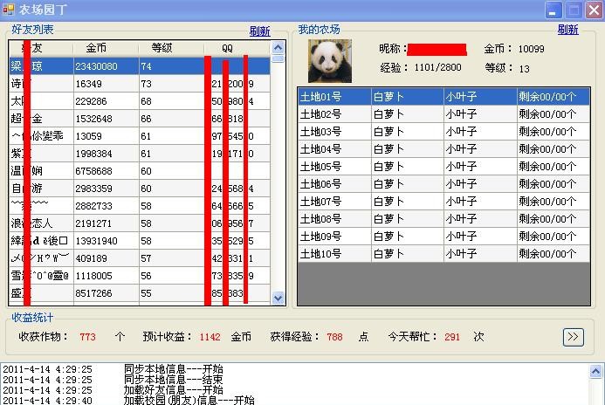Minimize the 农场园丁 window
The width and height of the screenshot is (605, 405).
[x=553, y=10]
